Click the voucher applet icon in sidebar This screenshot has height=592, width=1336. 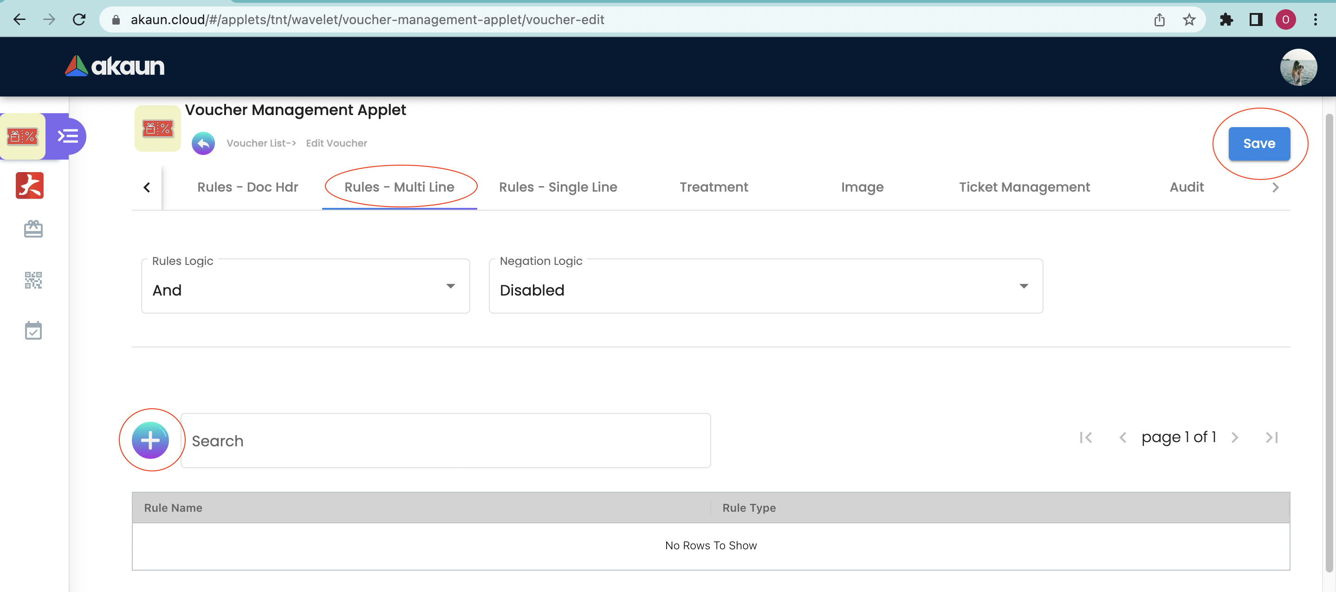(x=22, y=136)
